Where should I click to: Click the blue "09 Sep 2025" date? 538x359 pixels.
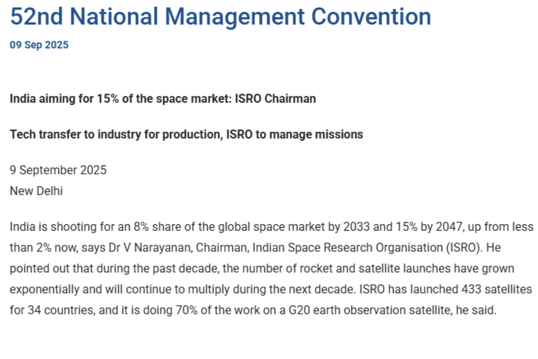coord(39,45)
